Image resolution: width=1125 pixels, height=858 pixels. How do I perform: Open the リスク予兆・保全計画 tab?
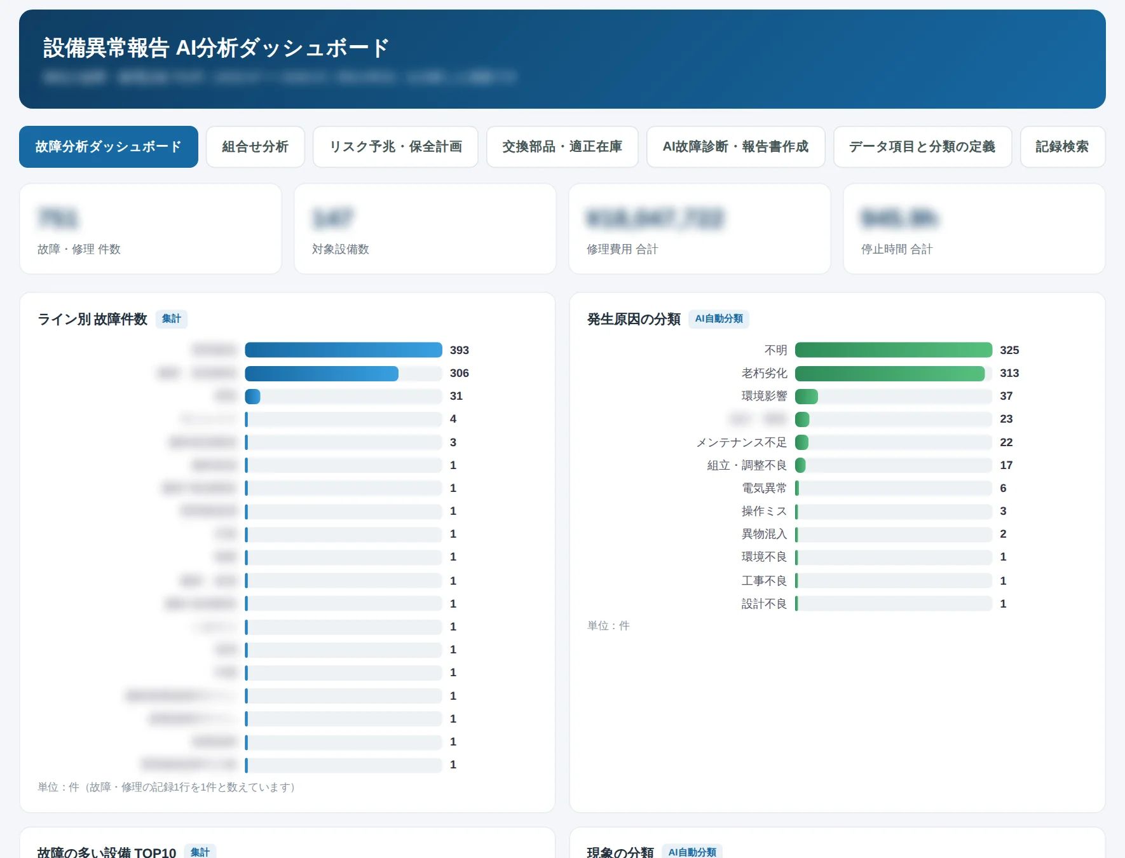(x=395, y=147)
